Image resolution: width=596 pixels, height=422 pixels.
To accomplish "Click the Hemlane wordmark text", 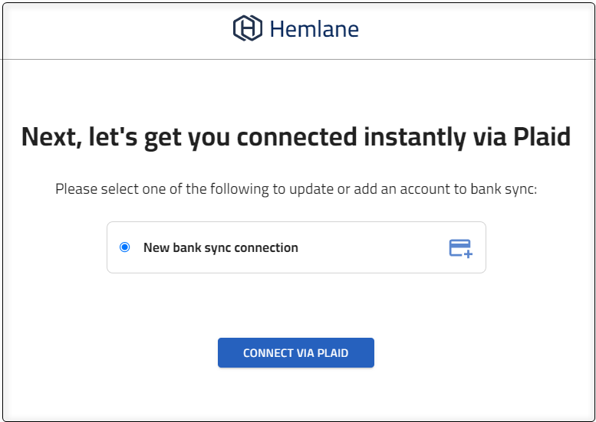I will point(314,30).
